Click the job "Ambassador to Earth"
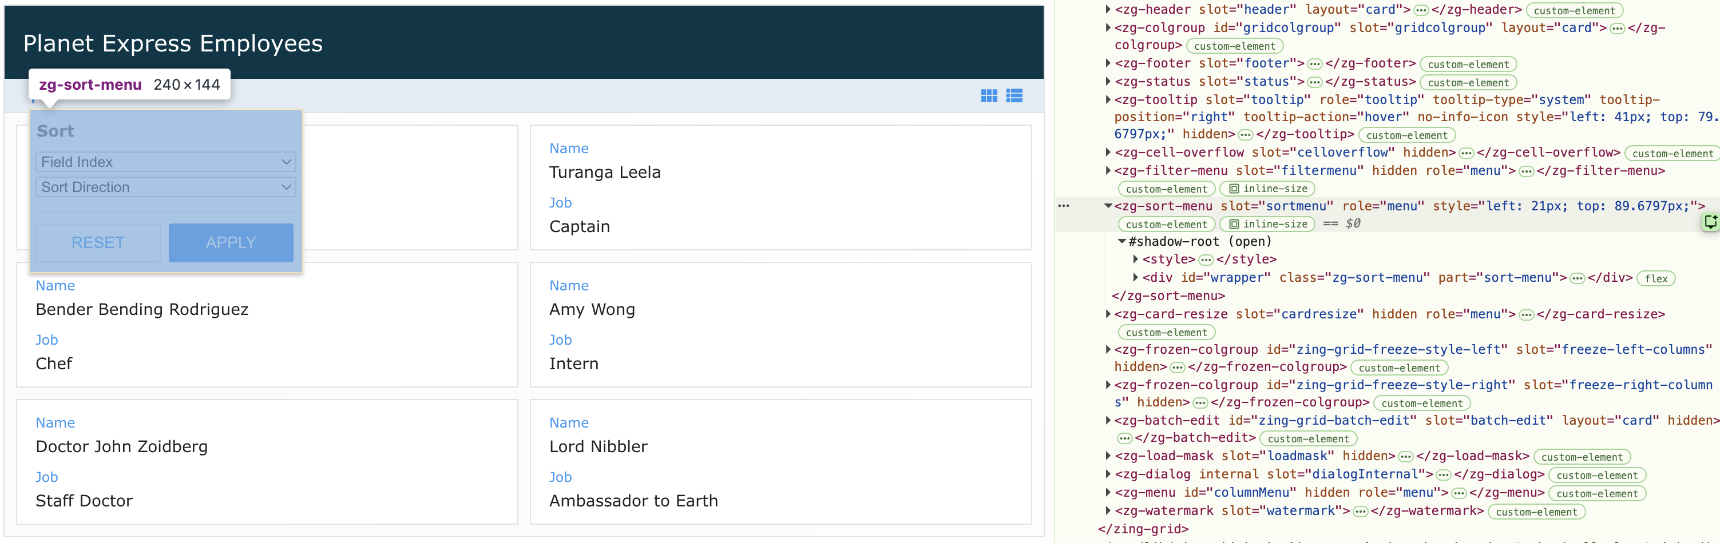This screenshot has height=543, width=1720. [x=633, y=501]
